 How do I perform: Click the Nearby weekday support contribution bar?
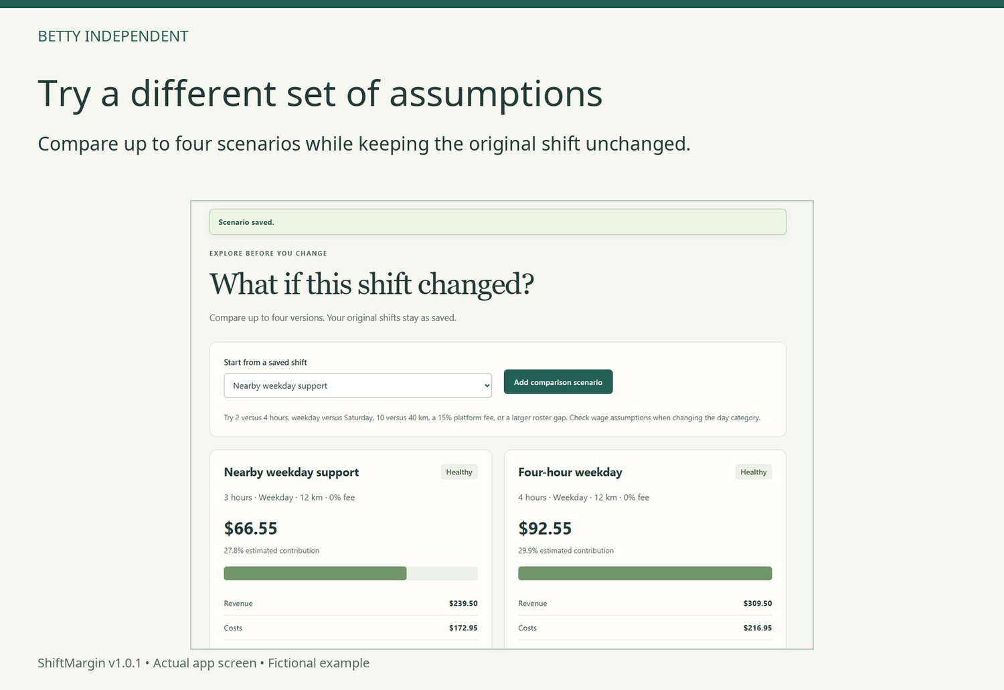[x=351, y=574]
